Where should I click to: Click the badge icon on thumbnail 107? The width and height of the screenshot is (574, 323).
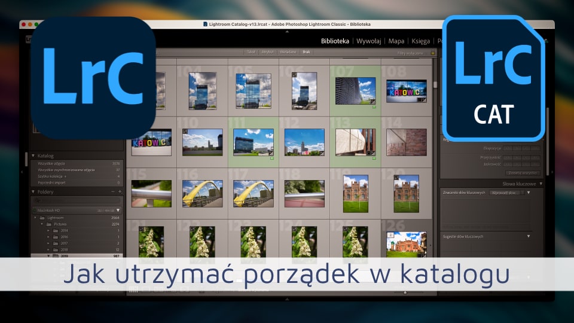click(x=373, y=100)
